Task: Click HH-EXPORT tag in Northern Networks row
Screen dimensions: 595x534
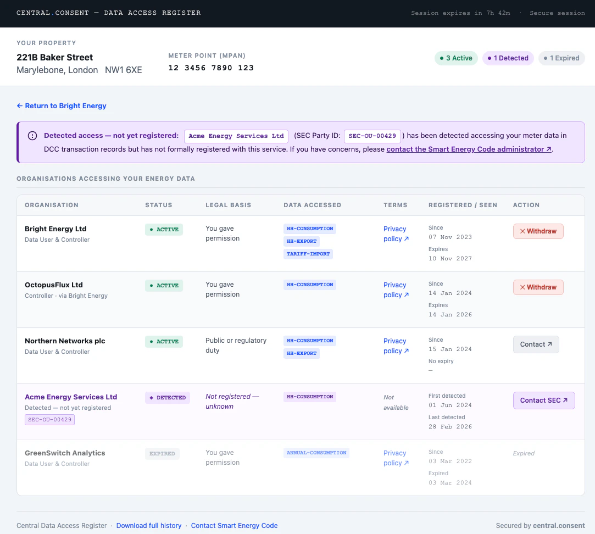Action: coord(302,353)
